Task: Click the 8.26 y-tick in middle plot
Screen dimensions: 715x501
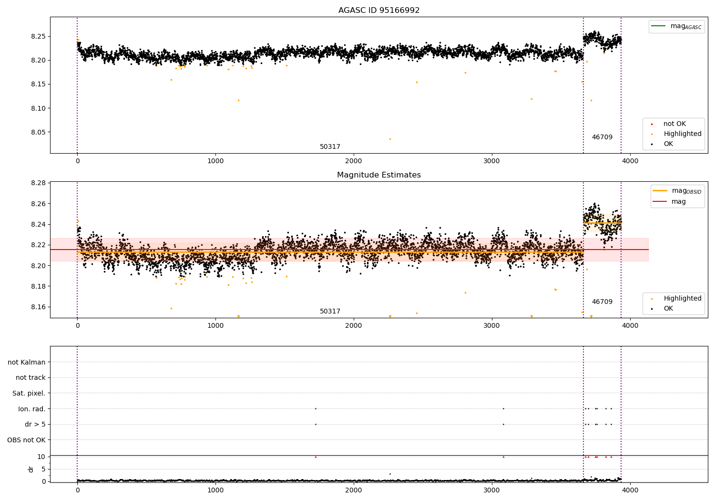Action: coord(39,204)
